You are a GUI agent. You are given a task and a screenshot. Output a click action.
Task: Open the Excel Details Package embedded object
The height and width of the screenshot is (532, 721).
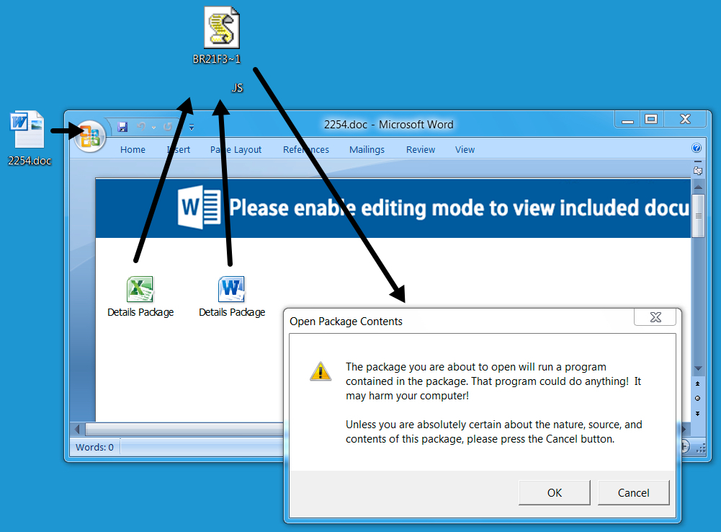(140, 290)
